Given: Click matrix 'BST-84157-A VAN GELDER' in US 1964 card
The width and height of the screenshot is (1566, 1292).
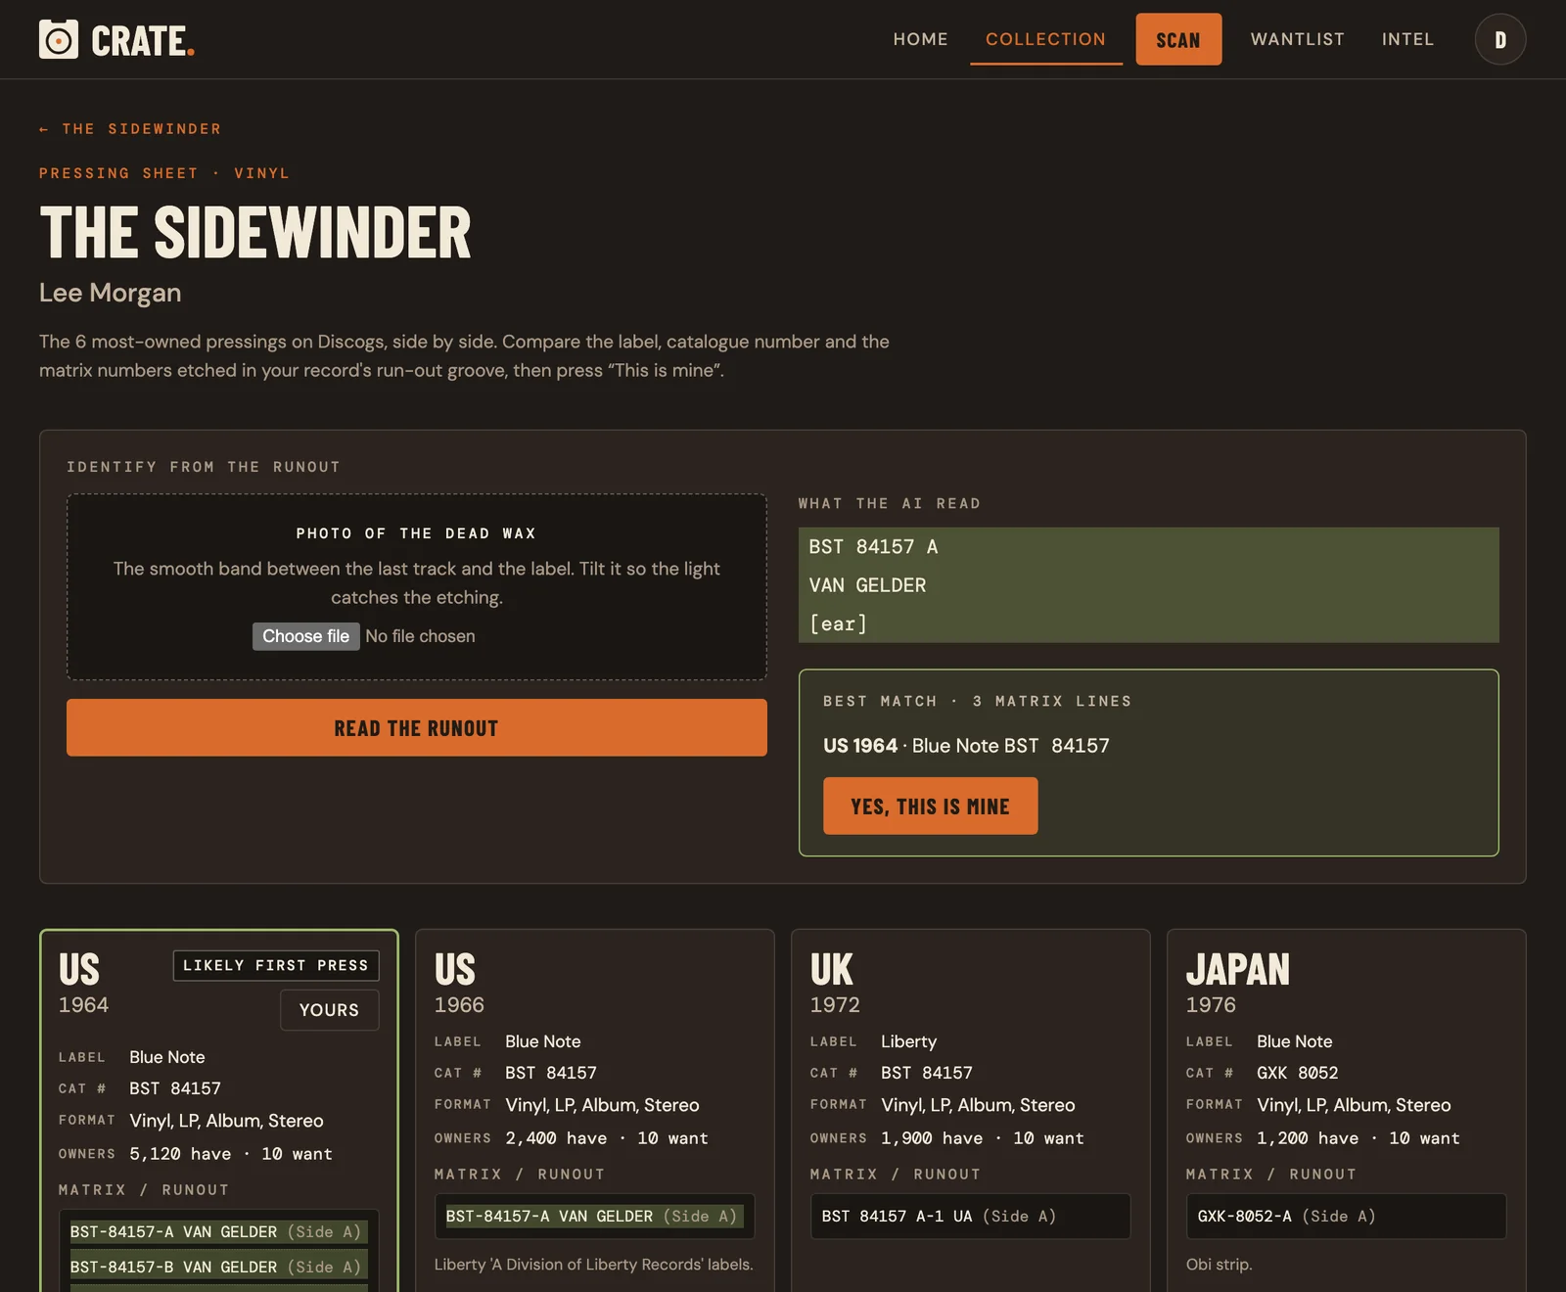Looking at the screenshot, I should pos(219,1231).
